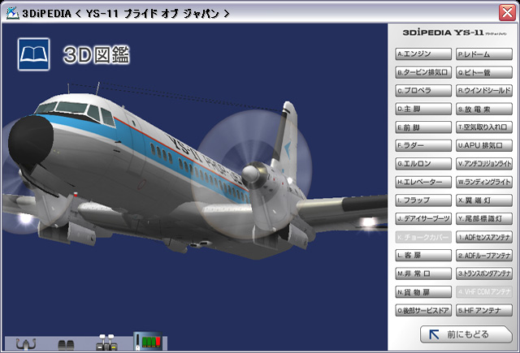Click the spinning right propeller hub
The height and width of the screenshot is (353, 520).
tap(250, 174)
